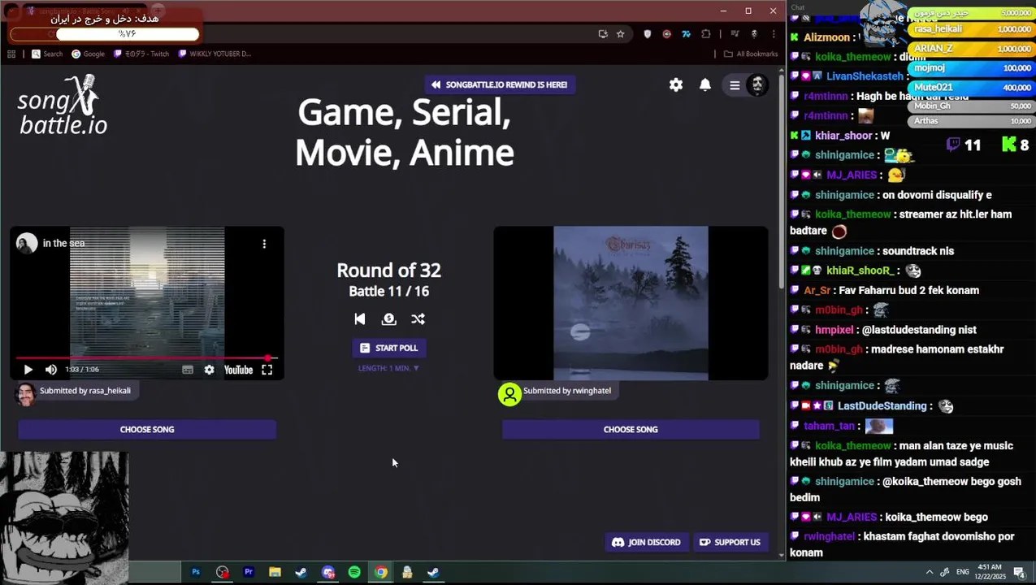This screenshot has width=1036, height=585.
Task: Click the hmpixel chat username
Action: pyautogui.click(x=834, y=330)
